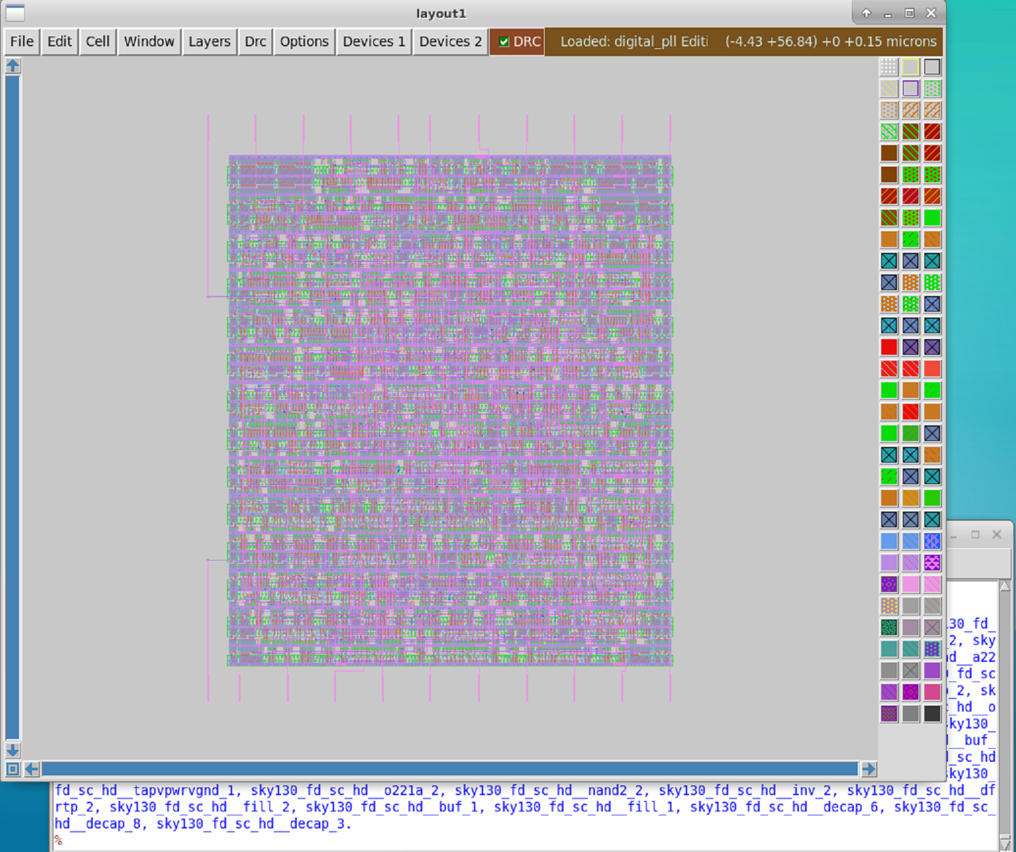Screen dimensions: 1016x852
Task: Click the scroll-down arrow below the vertical scrollbar
Action: coord(13,750)
